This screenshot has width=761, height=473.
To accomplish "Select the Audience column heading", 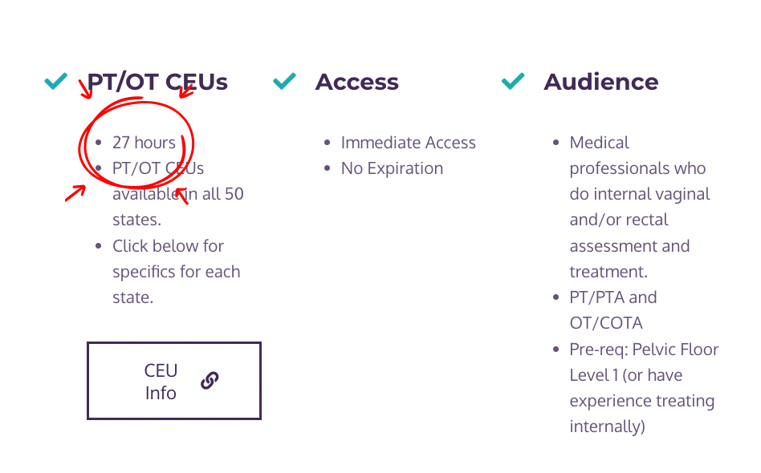I will pos(601,81).
